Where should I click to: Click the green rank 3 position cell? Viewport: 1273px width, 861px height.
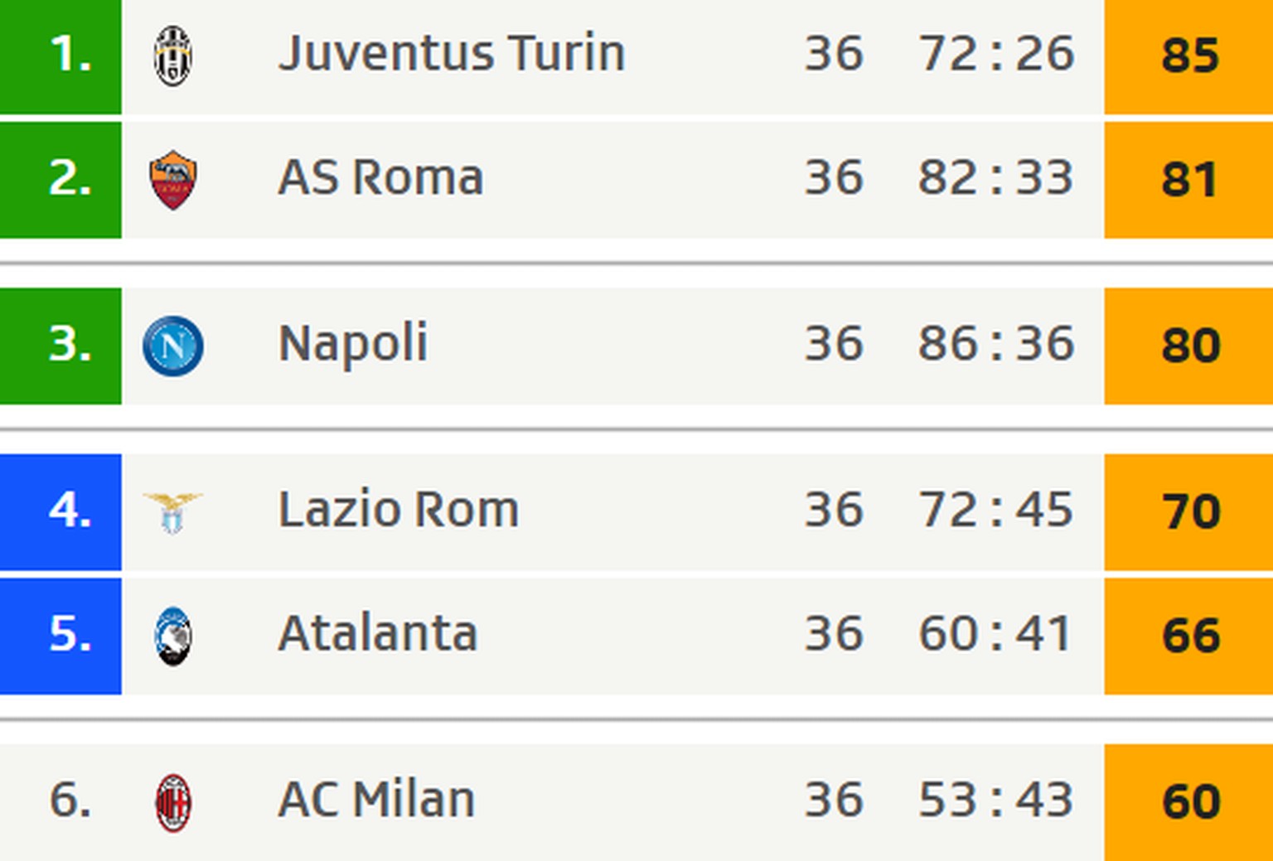pyautogui.click(x=61, y=346)
